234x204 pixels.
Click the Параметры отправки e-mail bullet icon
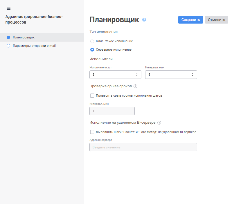coord(8,46)
